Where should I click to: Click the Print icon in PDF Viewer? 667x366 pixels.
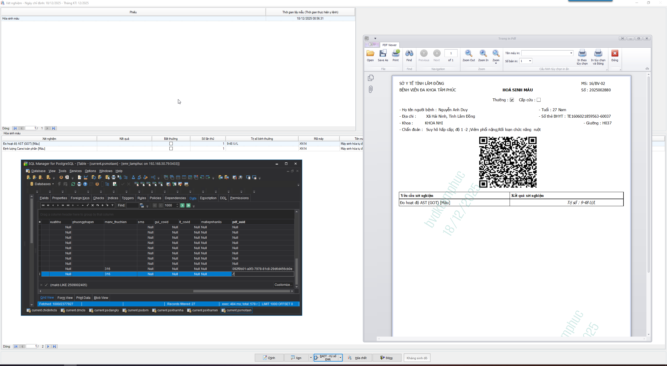click(x=396, y=54)
